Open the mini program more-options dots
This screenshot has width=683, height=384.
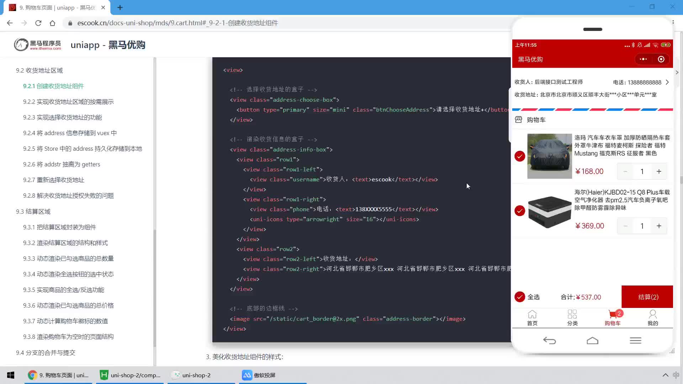(x=643, y=59)
